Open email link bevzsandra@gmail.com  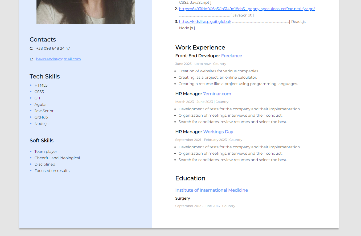[58, 59]
